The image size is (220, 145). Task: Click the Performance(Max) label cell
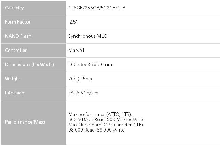click(34, 122)
